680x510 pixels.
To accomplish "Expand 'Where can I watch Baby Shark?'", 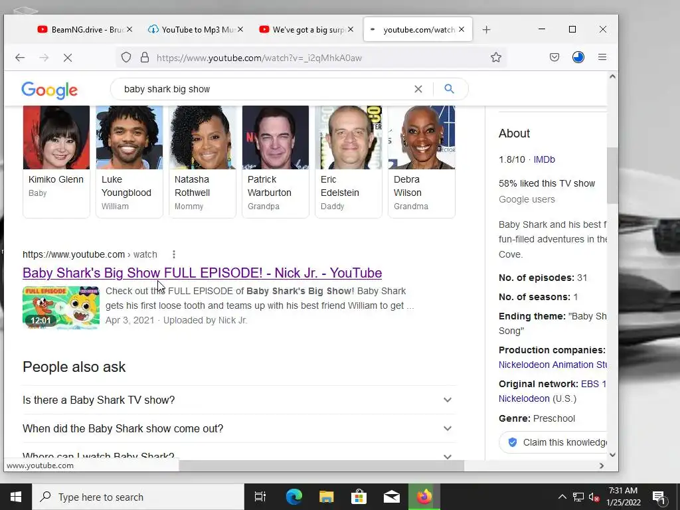I will [x=239, y=454].
